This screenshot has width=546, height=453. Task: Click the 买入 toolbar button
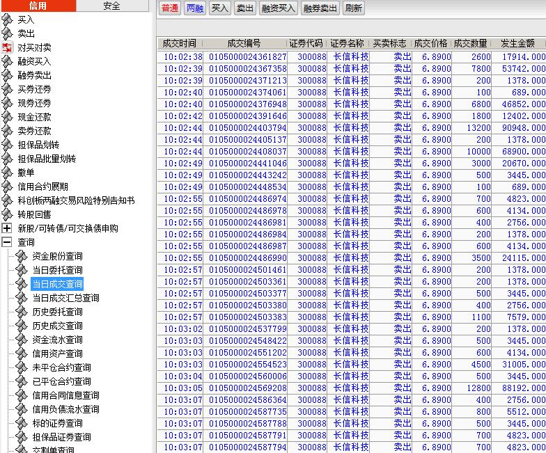click(220, 8)
